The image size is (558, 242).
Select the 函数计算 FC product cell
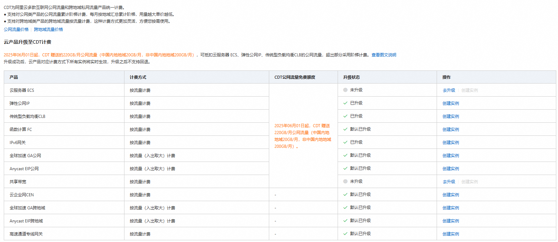[64, 130]
